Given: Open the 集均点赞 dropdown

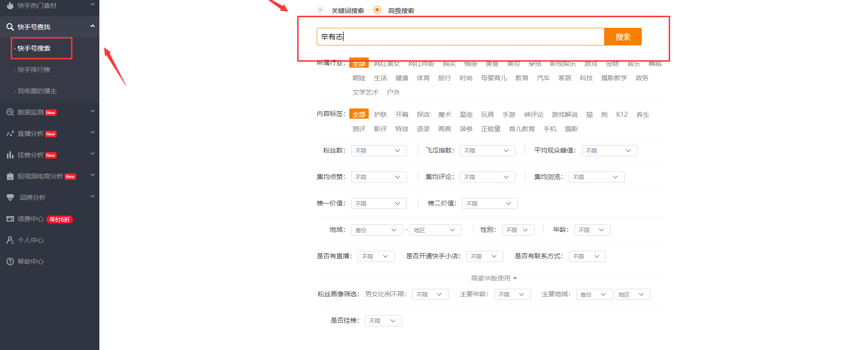Looking at the screenshot, I should (379, 177).
